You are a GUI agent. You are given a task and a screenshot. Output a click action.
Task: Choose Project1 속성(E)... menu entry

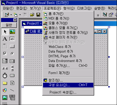(x=68, y=92)
